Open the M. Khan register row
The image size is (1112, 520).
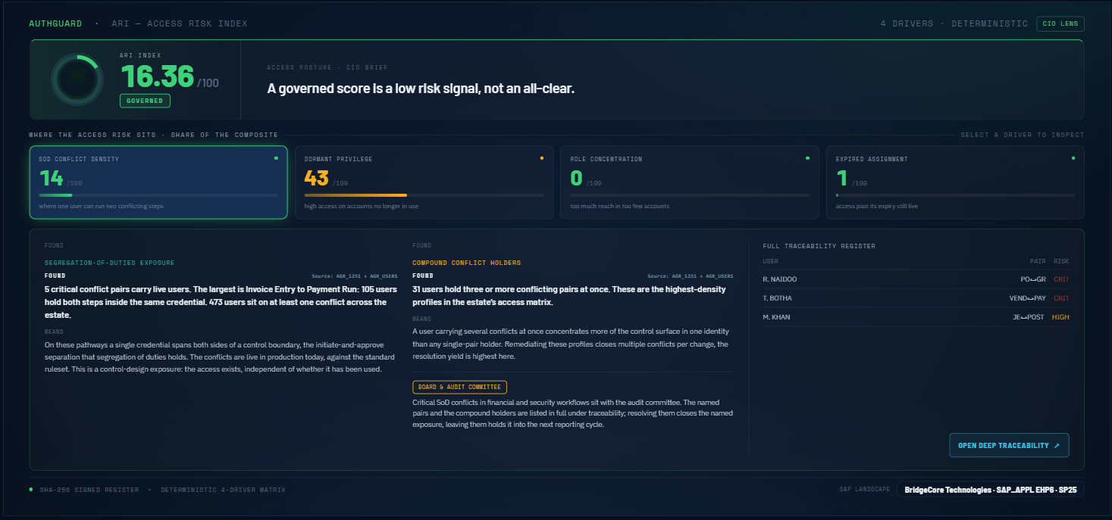click(916, 317)
